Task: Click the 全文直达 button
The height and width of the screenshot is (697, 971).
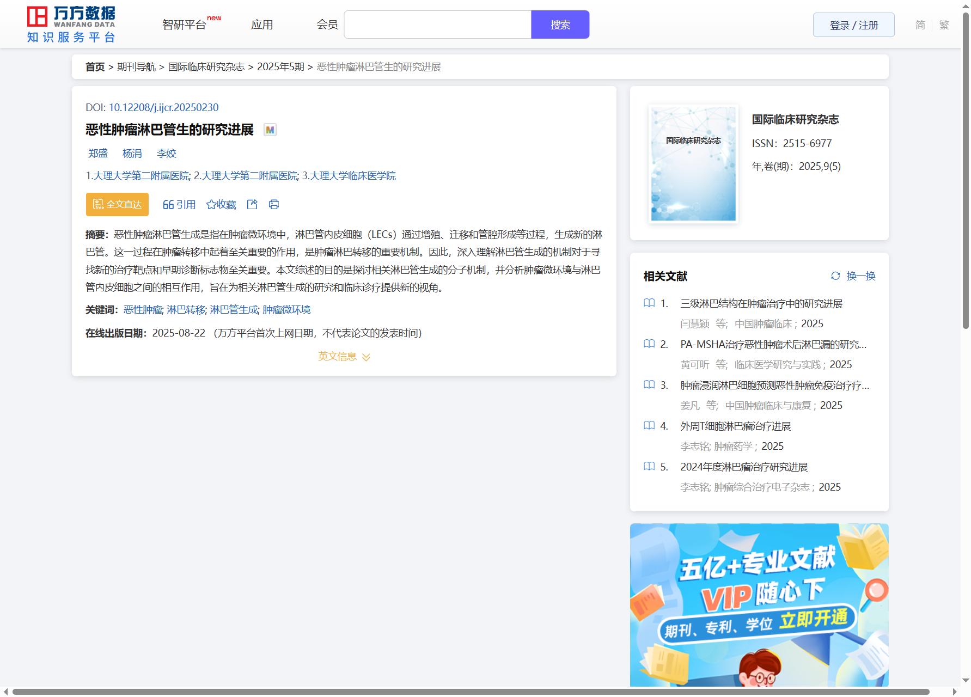Action: (x=117, y=204)
